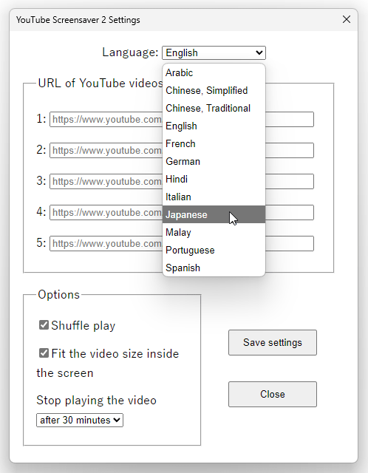368x473 pixels.
Task: Uncheck Fit the video size inside screen
Action: click(44, 353)
